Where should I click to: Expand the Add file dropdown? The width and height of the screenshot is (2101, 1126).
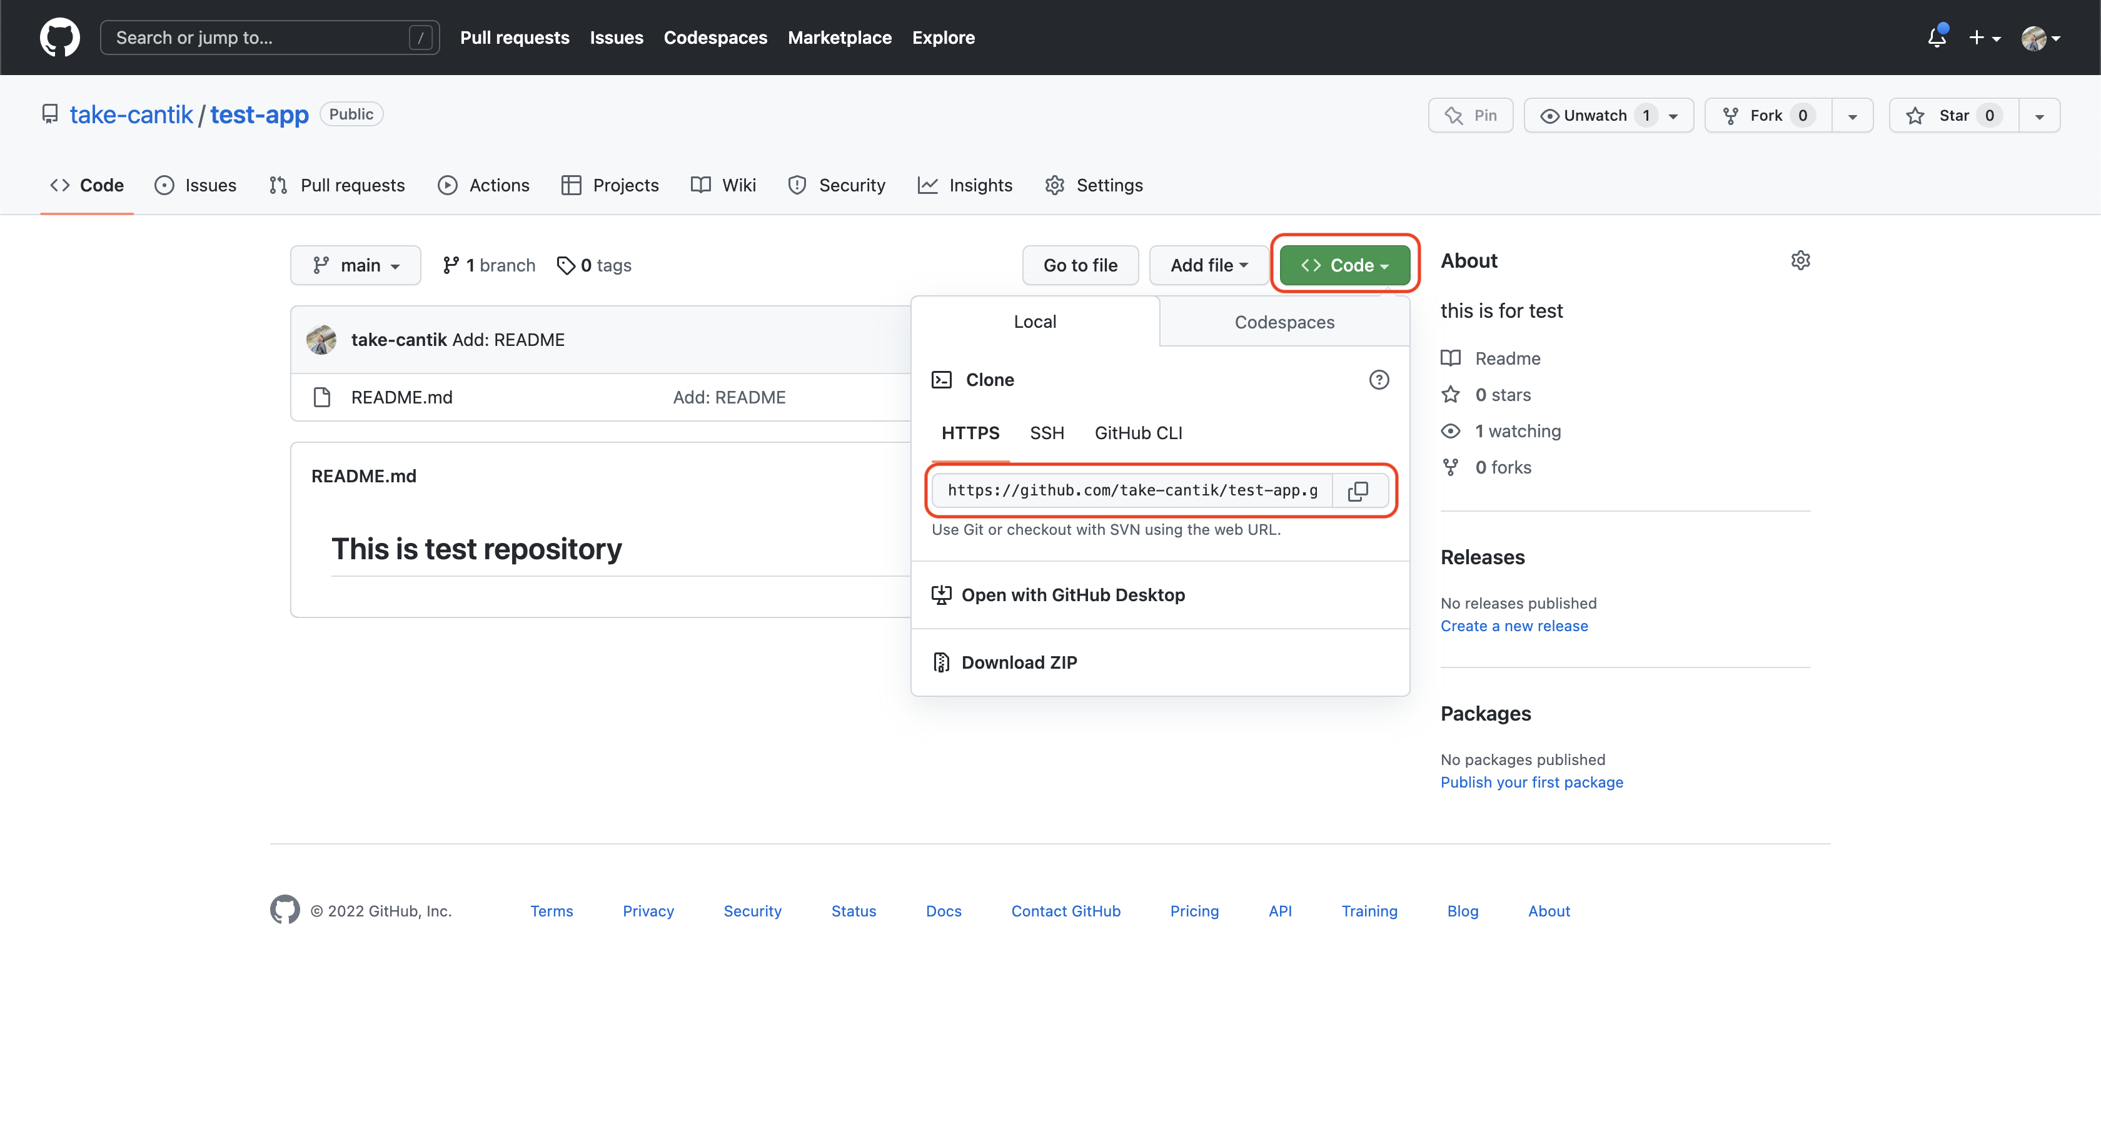[1209, 265]
